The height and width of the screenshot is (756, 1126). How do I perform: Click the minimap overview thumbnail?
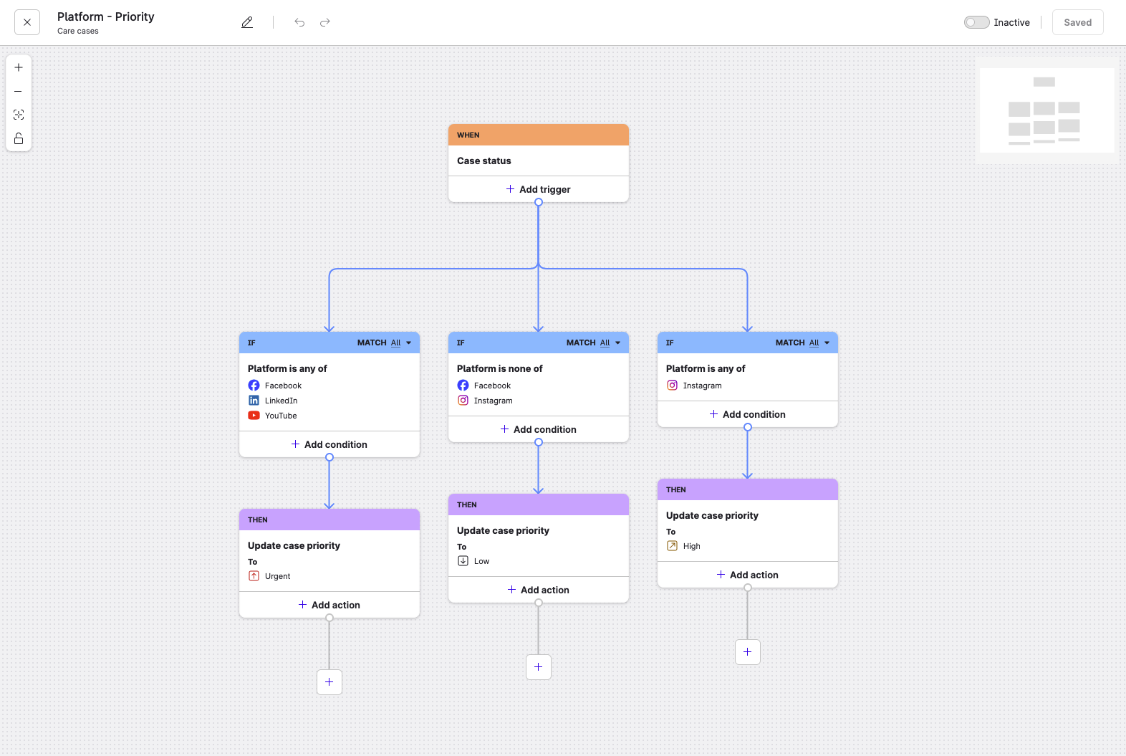pos(1046,111)
